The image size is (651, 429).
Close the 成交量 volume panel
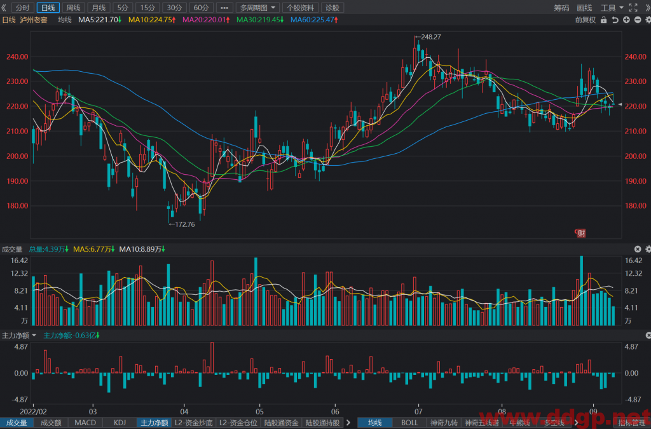coord(638,249)
